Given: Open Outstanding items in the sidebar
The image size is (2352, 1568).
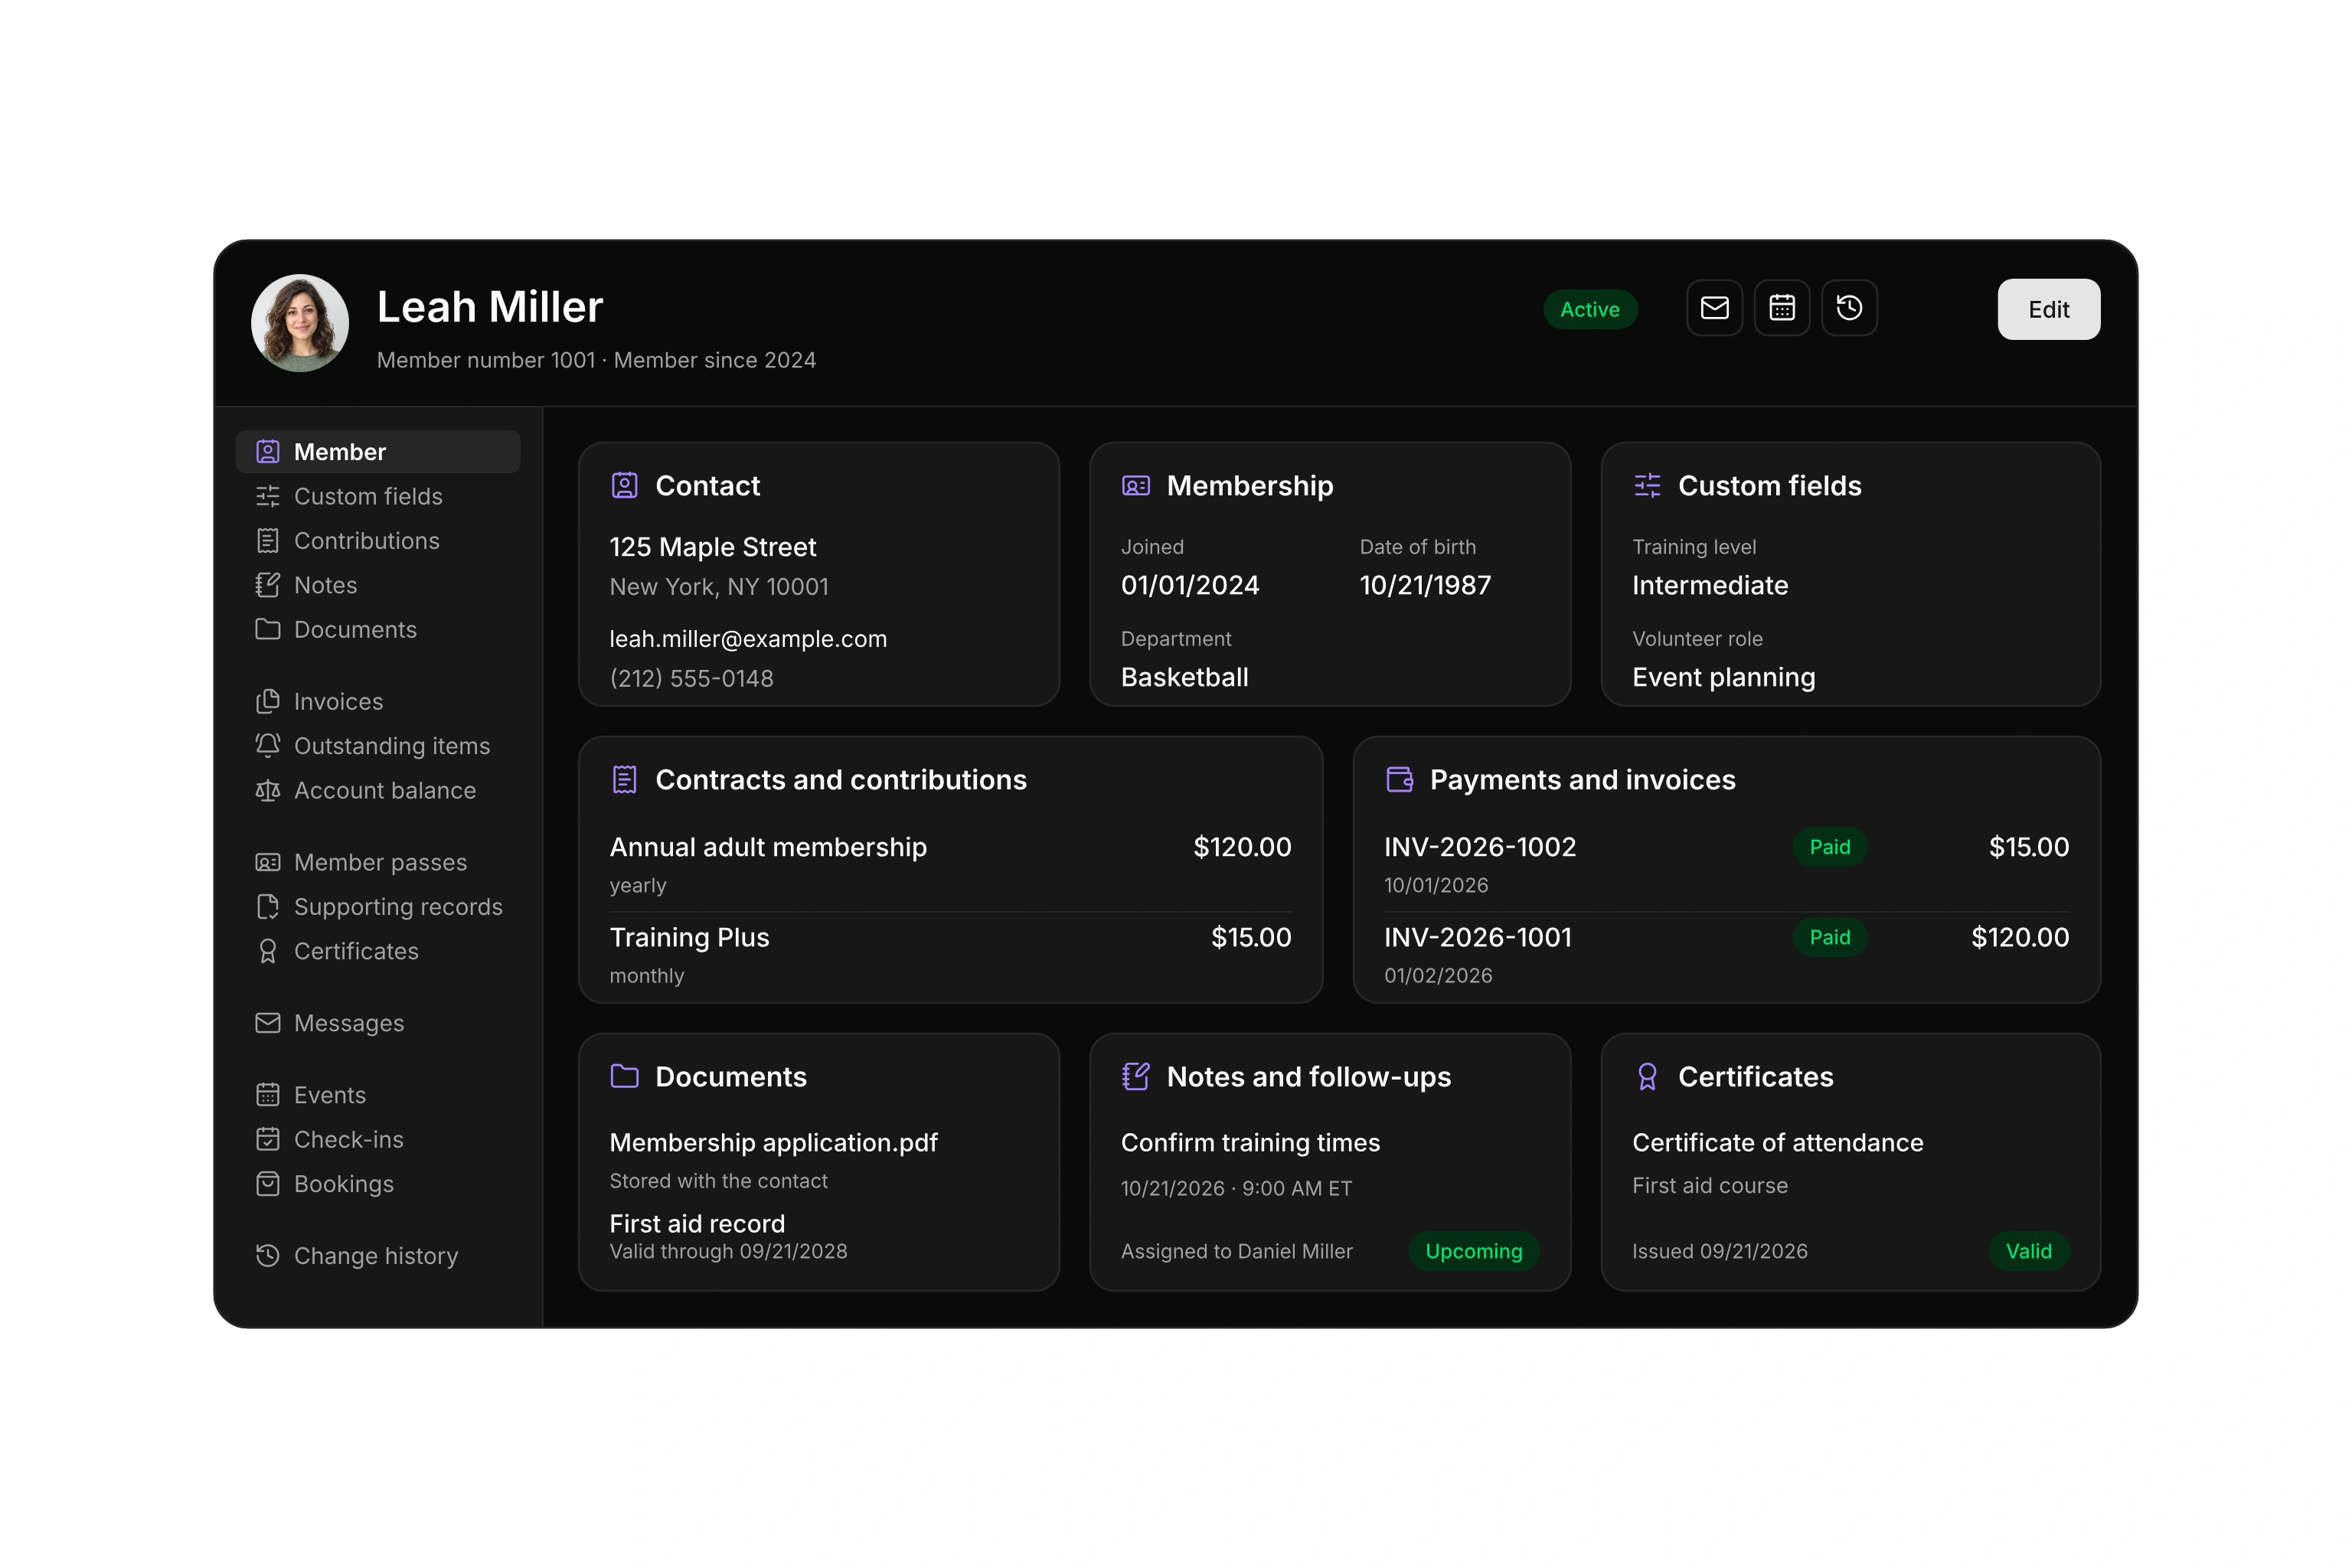Looking at the screenshot, I should (x=378, y=746).
